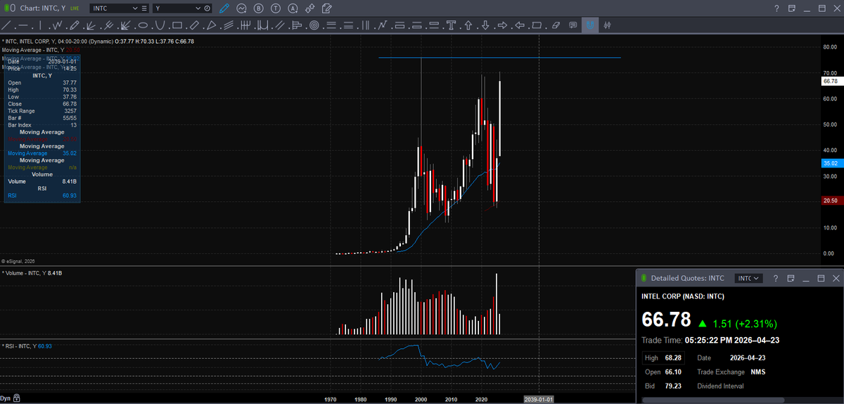This screenshot has width=844, height=404.
Task: Select the left arrow marker tool
Action: [520, 25]
